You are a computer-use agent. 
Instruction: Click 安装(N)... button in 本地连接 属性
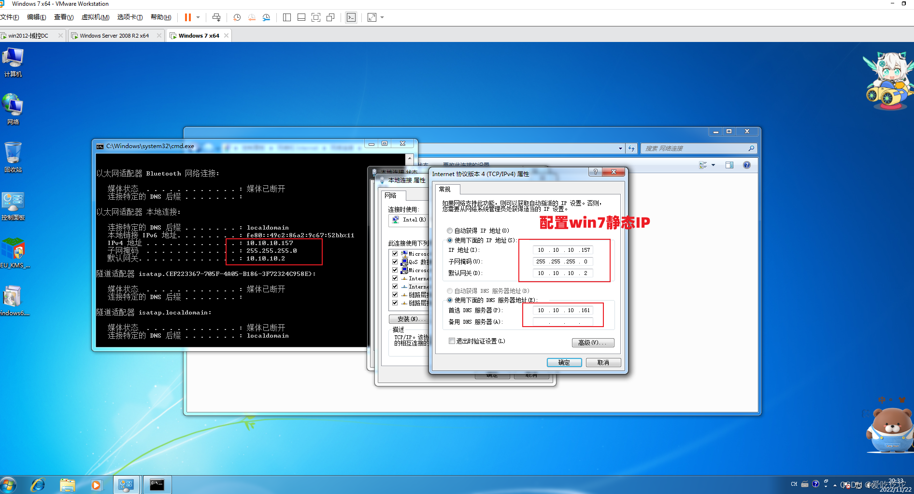click(409, 319)
